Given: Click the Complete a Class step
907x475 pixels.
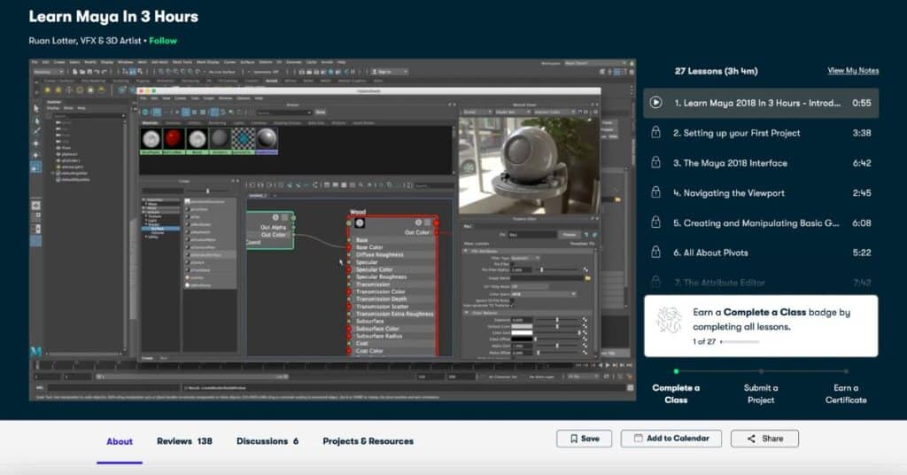Looking at the screenshot, I should 676,393.
